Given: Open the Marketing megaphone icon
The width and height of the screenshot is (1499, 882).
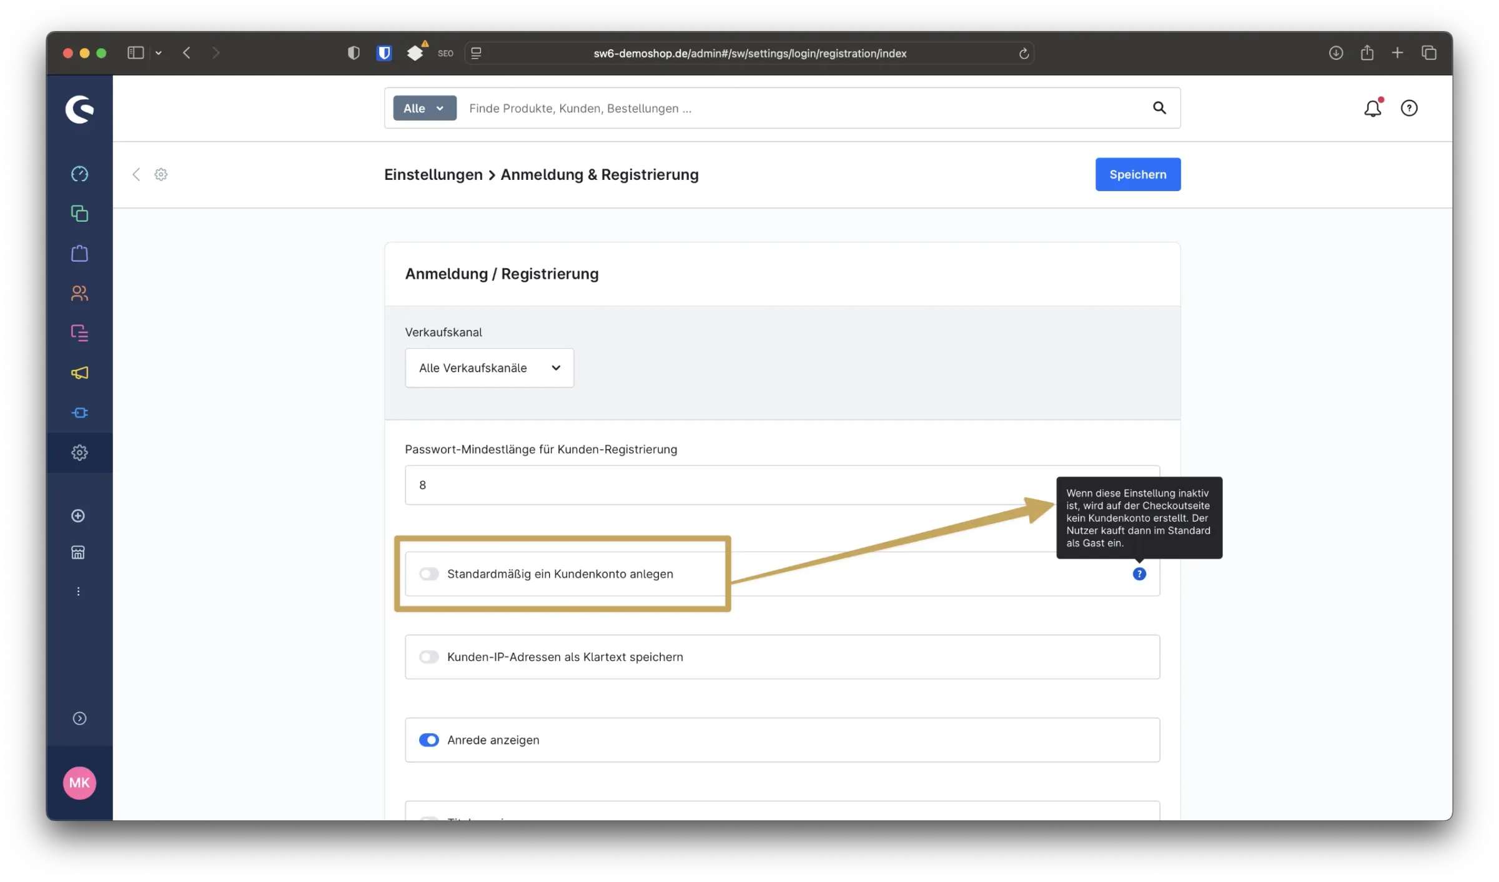Looking at the screenshot, I should click(79, 373).
